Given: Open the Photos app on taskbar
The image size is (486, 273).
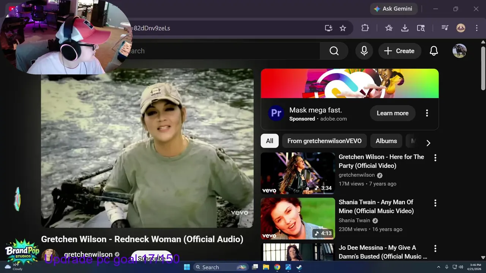Looking at the screenshot, I should (x=288, y=267).
